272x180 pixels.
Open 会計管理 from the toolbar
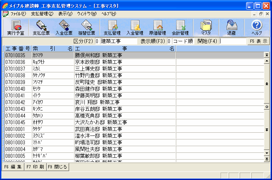click(180, 28)
